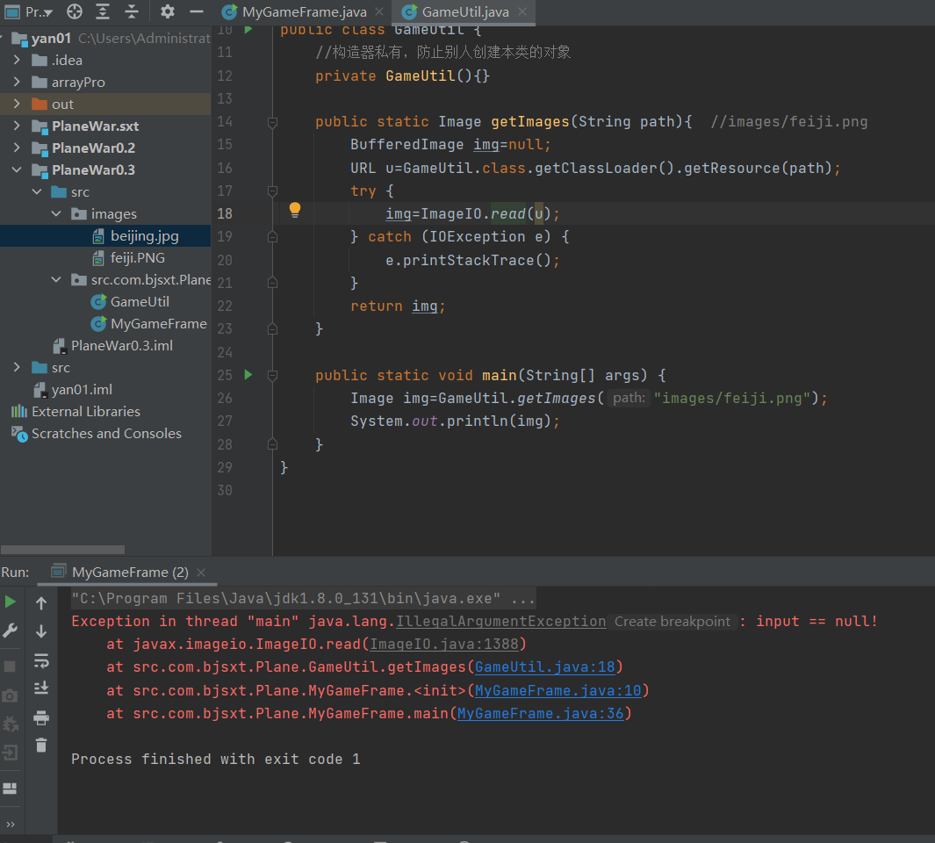Rerun program with green play icon
Image resolution: width=935 pixels, height=843 pixels.
11,602
